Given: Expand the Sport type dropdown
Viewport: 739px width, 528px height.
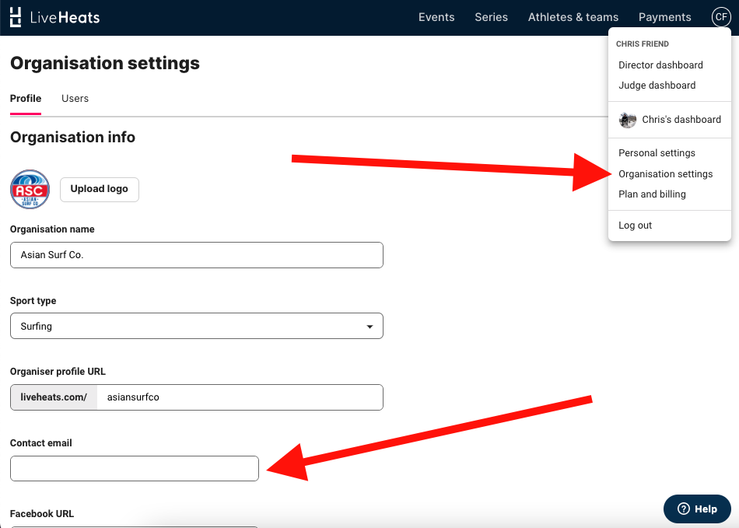Looking at the screenshot, I should pyautogui.click(x=197, y=326).
